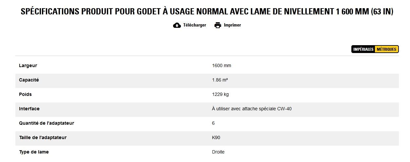Switch units to Impériales
410x162 pixels.
tap(363, 49)
